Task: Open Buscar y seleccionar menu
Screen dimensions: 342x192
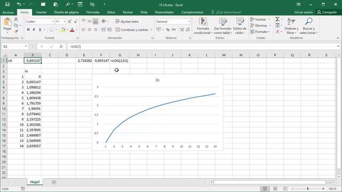Action: coord(309,26)
